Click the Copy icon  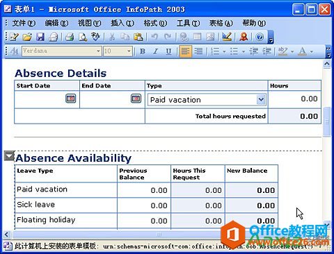[x=125, y=37]
